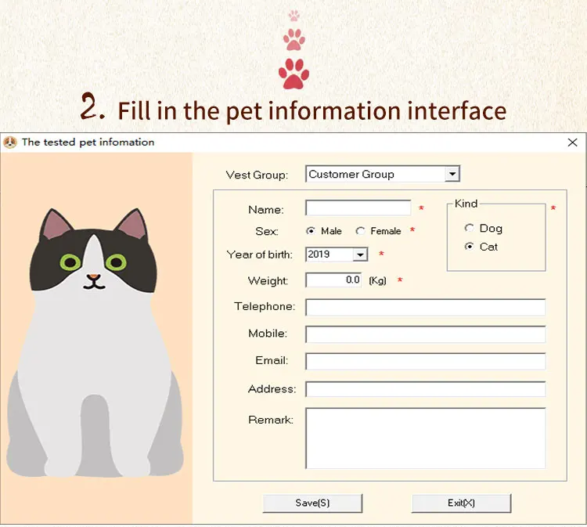Click inside the Remark text area

[x=425, y=438]
